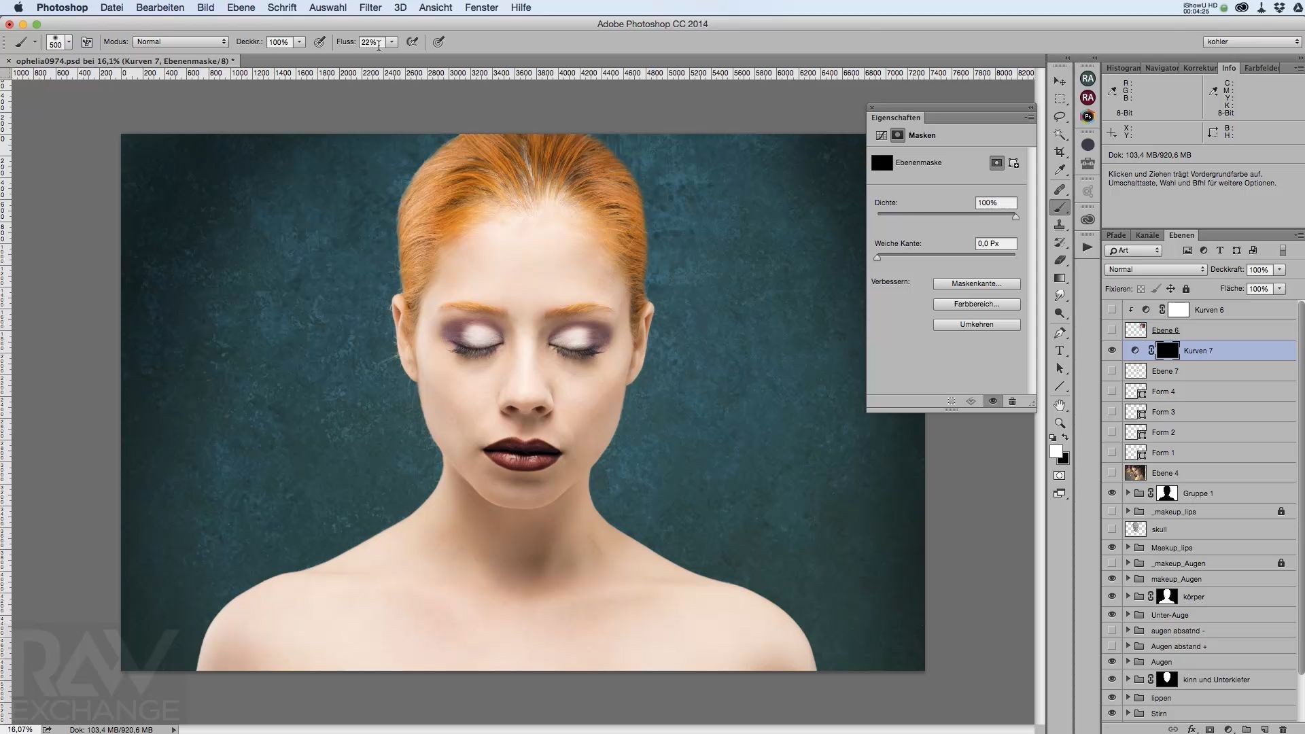Open the Modus blend mode dropdown
1305x734 pixels.
coord(180,42)
